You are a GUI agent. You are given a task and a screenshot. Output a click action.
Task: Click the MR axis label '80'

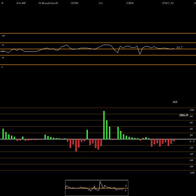coord(191,116)
